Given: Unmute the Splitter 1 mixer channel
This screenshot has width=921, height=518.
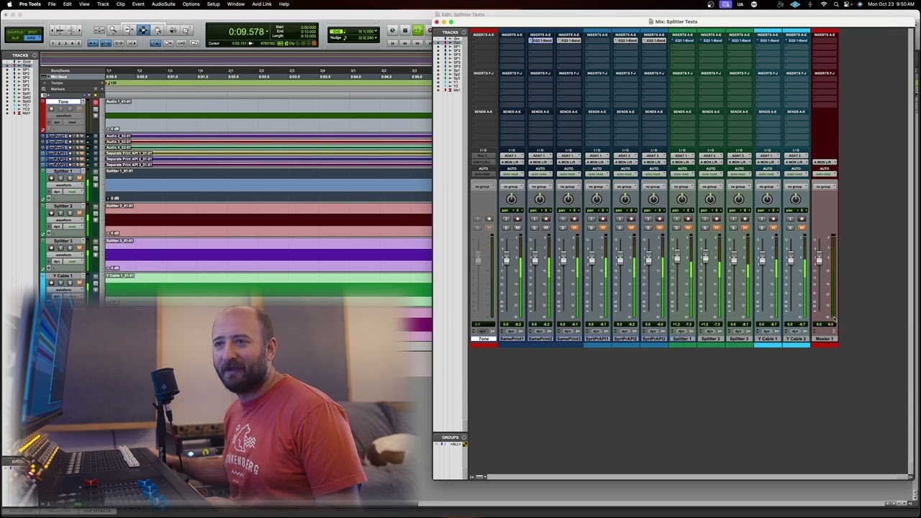Looking at the screenshot, I should 688,227.
